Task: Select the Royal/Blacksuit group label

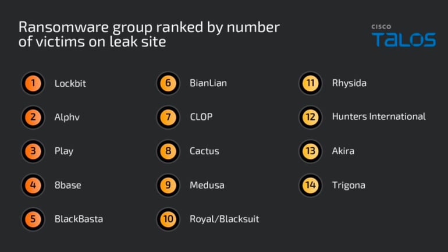Action: (x=224, y=219)
